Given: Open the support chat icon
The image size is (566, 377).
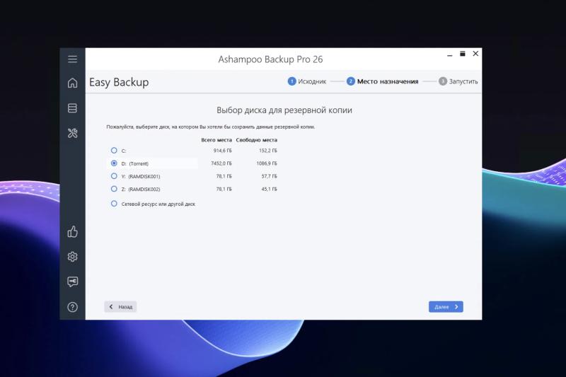Looking at the screenshot, I should tap(72, 282).
